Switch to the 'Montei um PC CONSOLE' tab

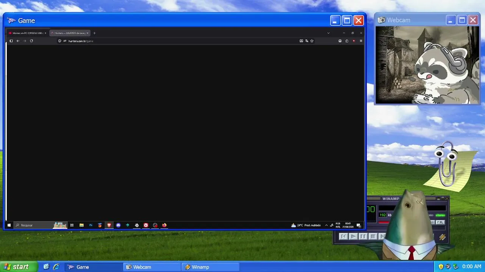[27, 33]
